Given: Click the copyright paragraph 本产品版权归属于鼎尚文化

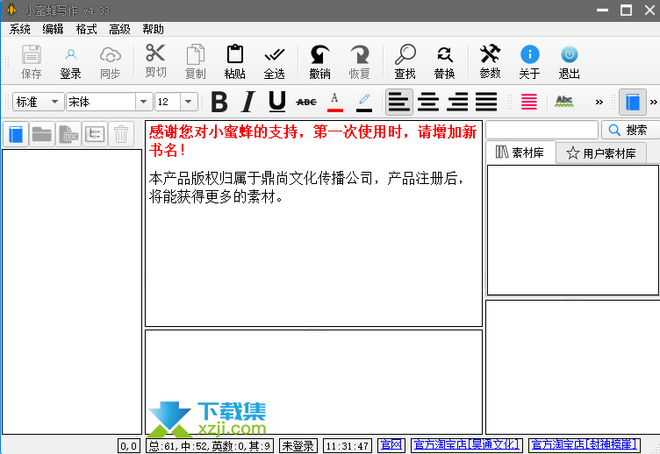Looking at the screenshot, I should click(x=307, y=187).
